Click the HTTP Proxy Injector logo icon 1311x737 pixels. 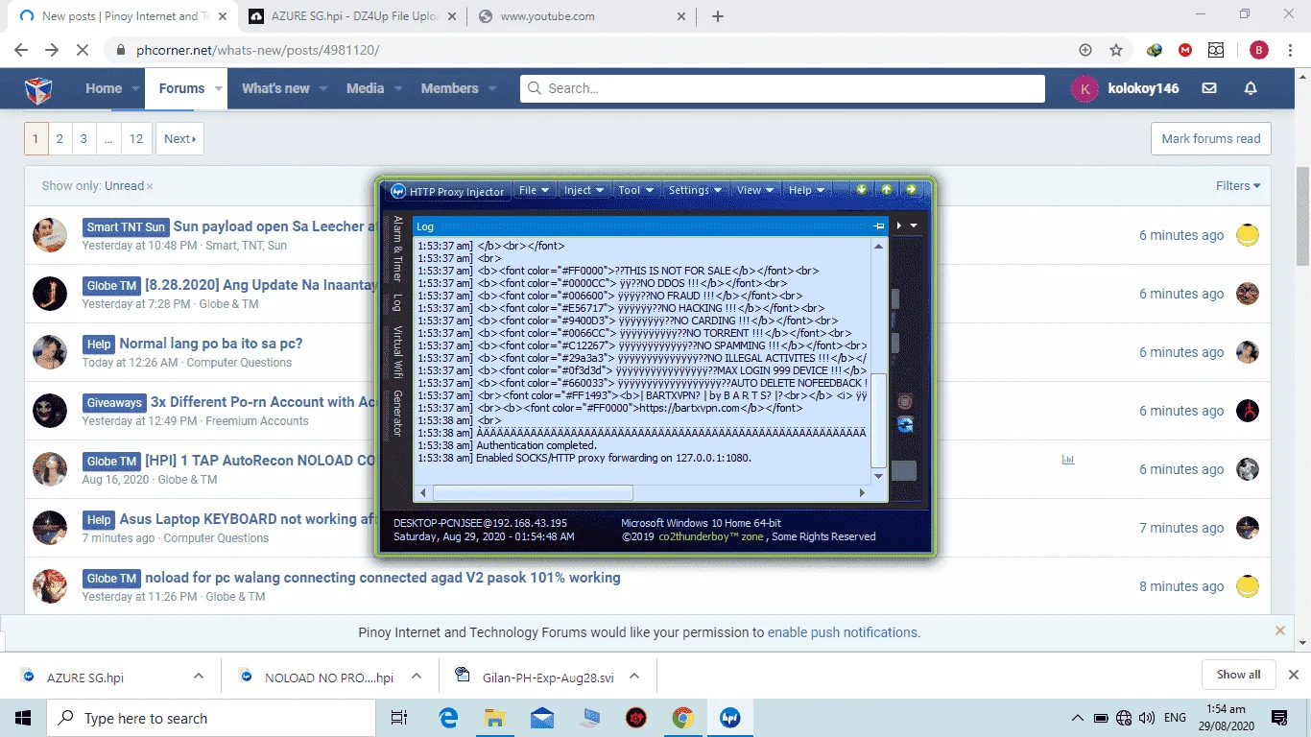(x=397, y=190)
